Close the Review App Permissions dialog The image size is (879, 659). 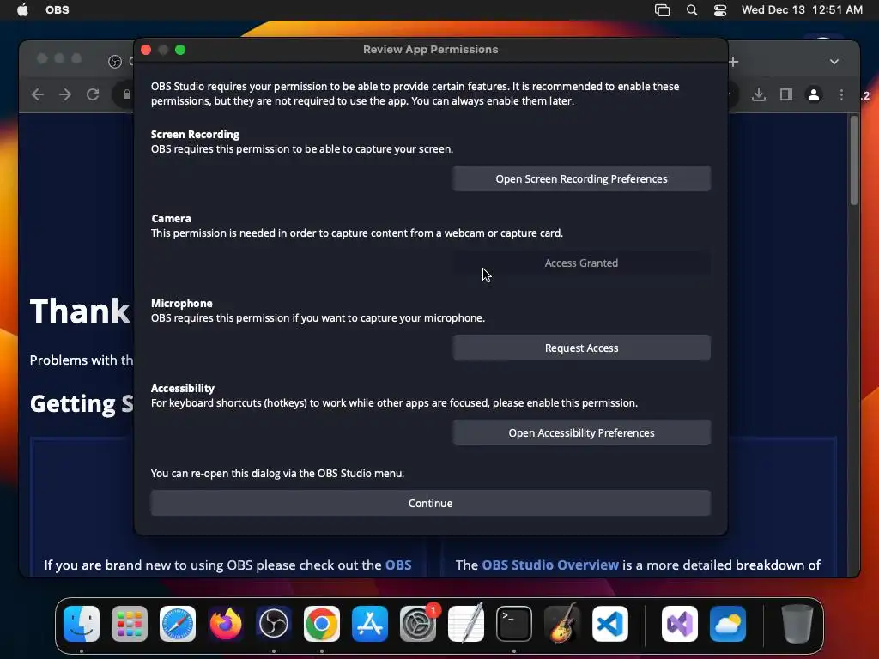point(146,50)
